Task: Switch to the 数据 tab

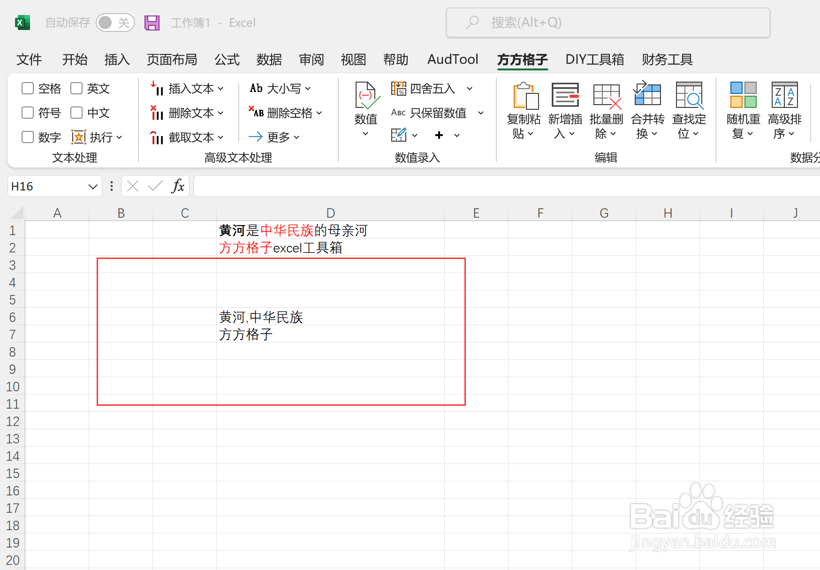Action: coord(269,60)
